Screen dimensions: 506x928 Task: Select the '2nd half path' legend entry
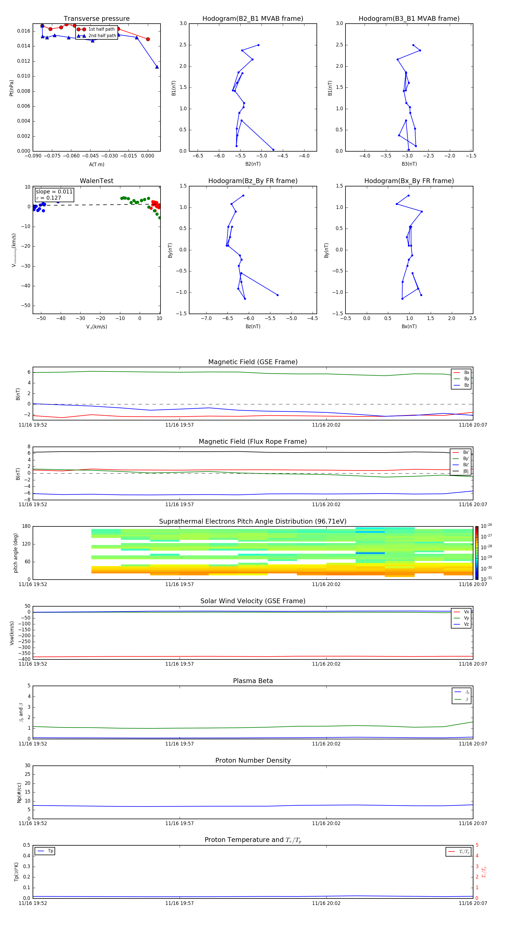[96, 36]
